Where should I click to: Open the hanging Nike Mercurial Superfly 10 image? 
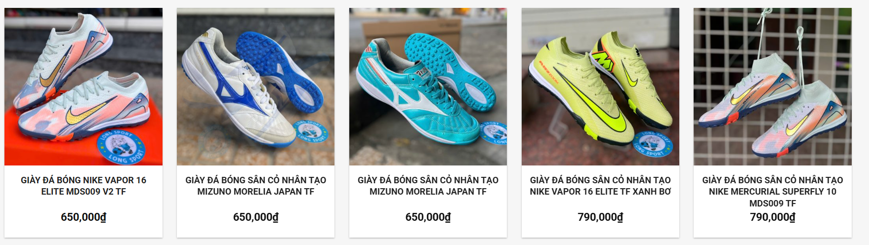[x=773, y=86]
